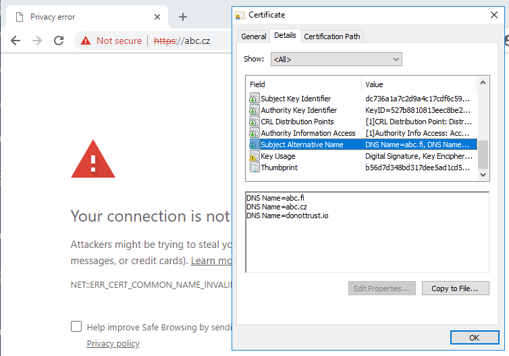The width and height of the screenshot is (509, 356).
Task: Click the Your connection is not heading
Action: (x=151, y=216)
